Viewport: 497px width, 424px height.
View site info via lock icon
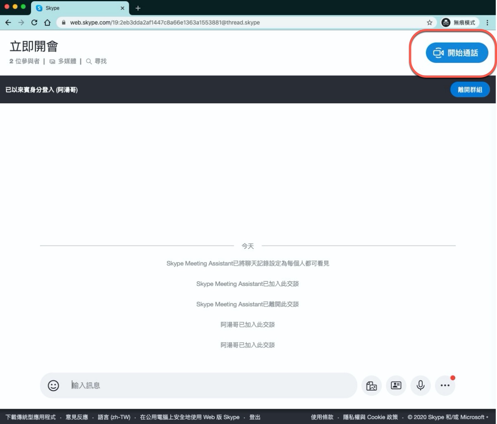[64, 22]
